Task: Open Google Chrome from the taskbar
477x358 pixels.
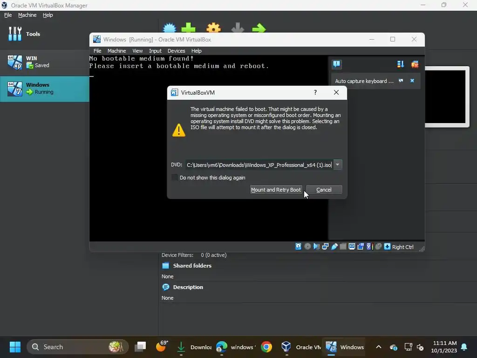Action: point(266,347)
